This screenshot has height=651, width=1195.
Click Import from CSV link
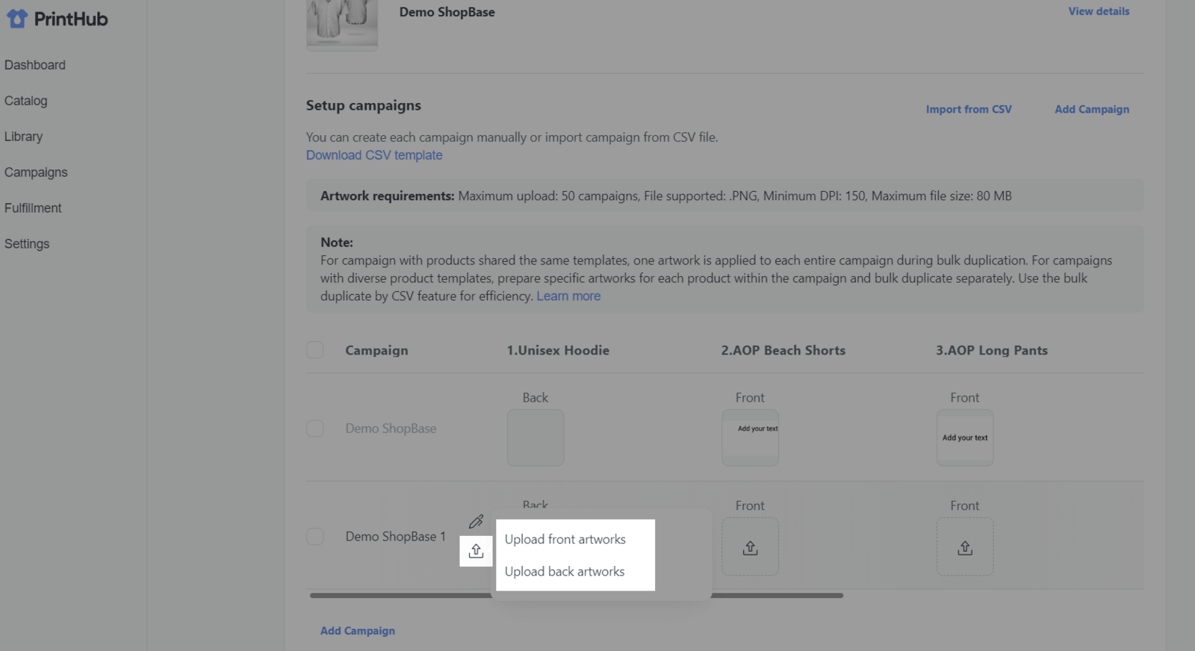969,109
